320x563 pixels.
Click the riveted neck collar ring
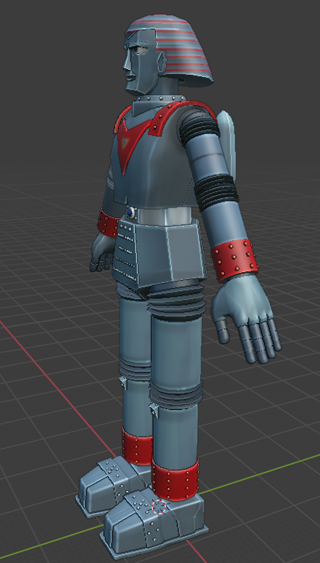pyautogui.click(x=161, y=98)
